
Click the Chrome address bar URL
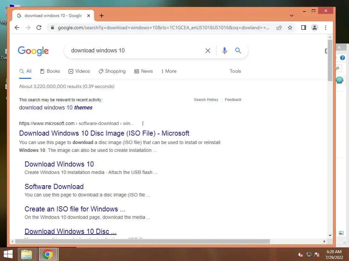point(164,28)
